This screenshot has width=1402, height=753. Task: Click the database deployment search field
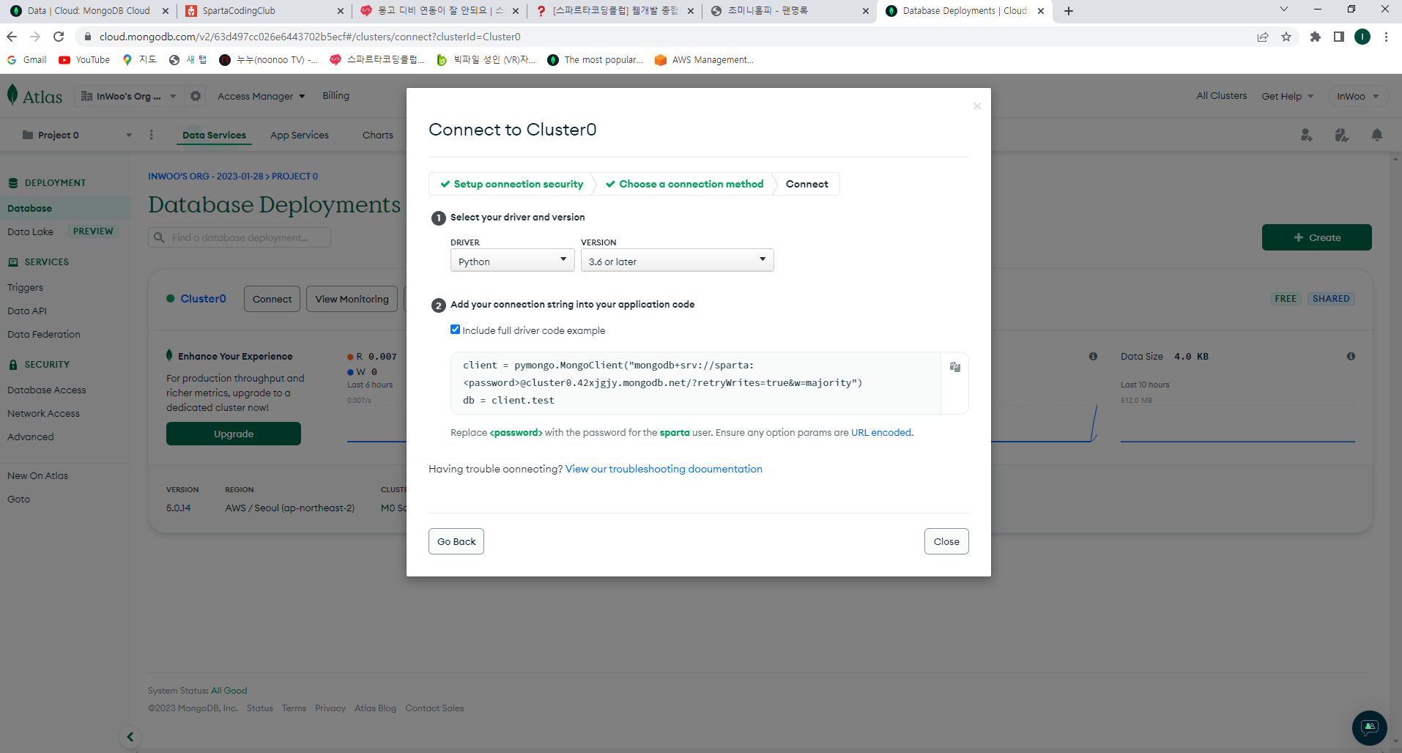(240, 237)
